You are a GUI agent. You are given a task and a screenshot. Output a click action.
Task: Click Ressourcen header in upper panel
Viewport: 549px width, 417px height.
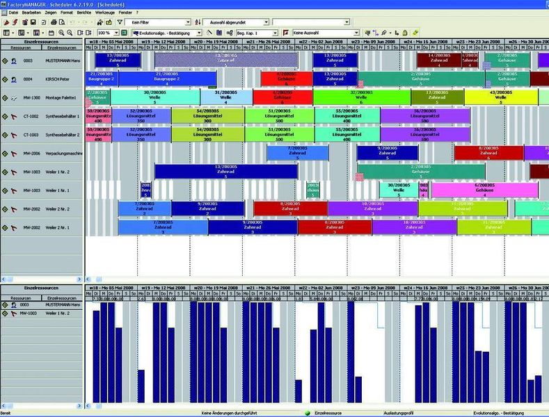21,47
